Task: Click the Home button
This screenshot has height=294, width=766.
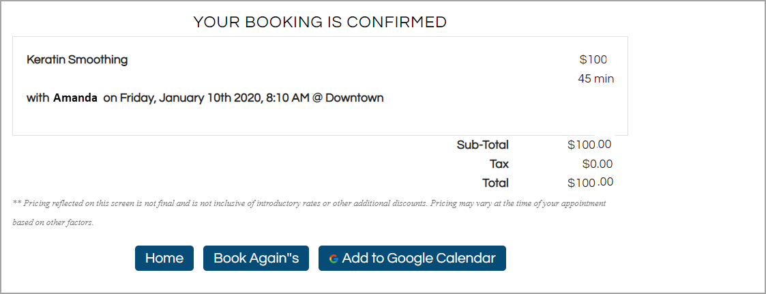Action: pyautogui.click(x=164, y=258)
